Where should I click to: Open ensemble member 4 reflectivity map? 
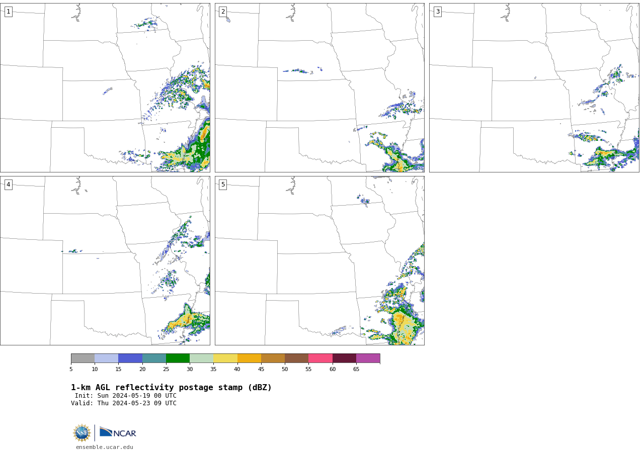(105, 260)
